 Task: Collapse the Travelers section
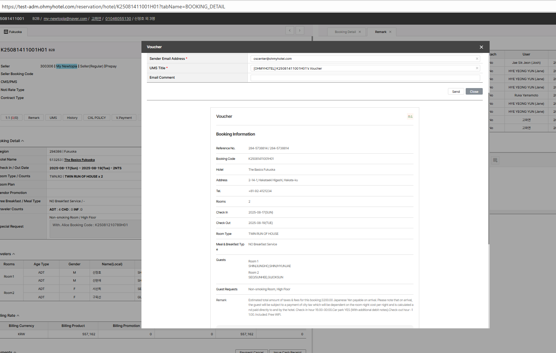14,254
